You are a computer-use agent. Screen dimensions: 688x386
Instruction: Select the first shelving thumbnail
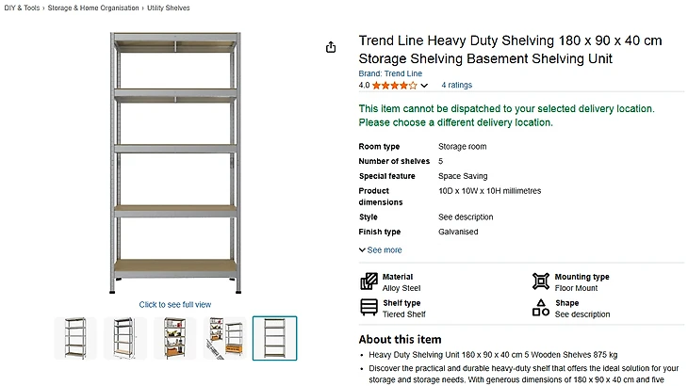point(74,338)
